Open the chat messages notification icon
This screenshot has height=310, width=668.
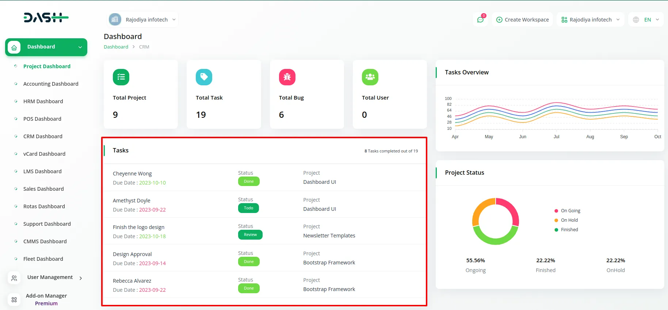(x=480, y=20)
